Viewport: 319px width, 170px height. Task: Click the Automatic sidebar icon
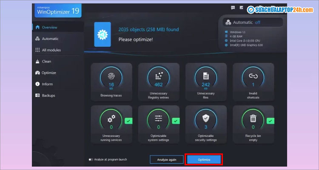coord(37,39)
